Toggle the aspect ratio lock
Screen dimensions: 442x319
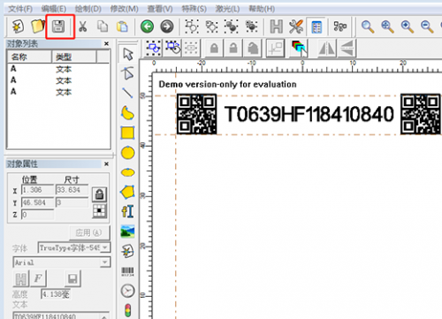coord(99,194)
